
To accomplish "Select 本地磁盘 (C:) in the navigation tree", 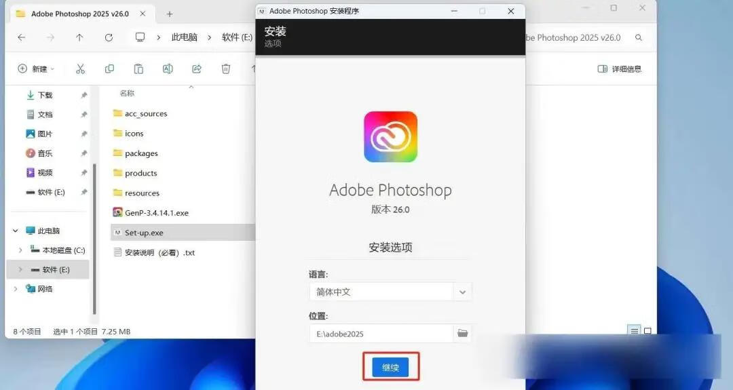I will tap(58, 250).
